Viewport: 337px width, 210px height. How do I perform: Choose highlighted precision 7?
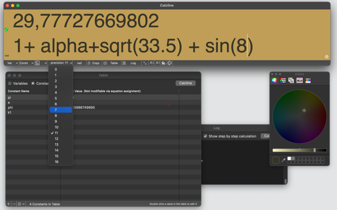point(61,110)
